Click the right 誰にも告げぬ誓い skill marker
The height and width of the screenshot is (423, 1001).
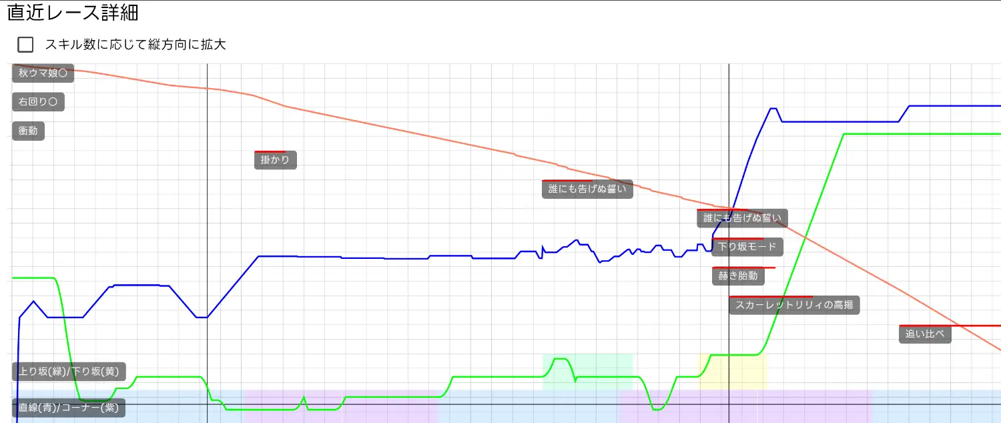coord(742,218)
